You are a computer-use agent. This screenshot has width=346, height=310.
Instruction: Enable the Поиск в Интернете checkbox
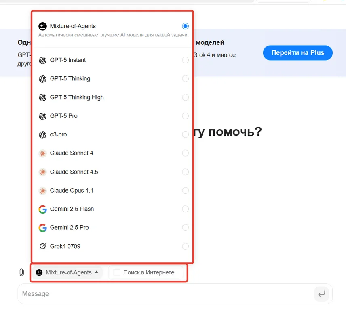tap(117, 272)
